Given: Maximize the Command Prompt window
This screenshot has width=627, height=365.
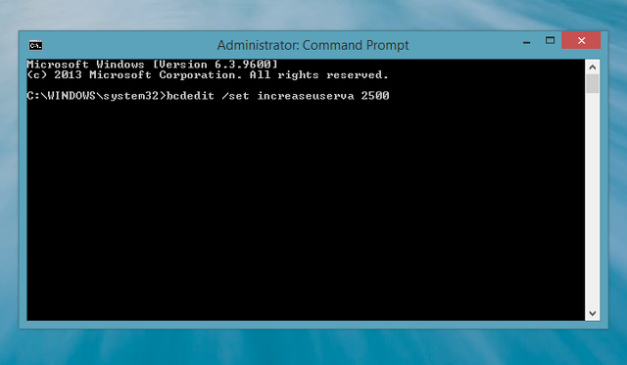Looking at the screenshot, I should pos(550,40).
